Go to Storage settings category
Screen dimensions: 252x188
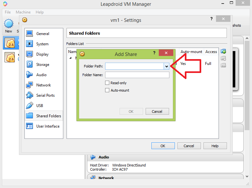click(x=44, y=64)
